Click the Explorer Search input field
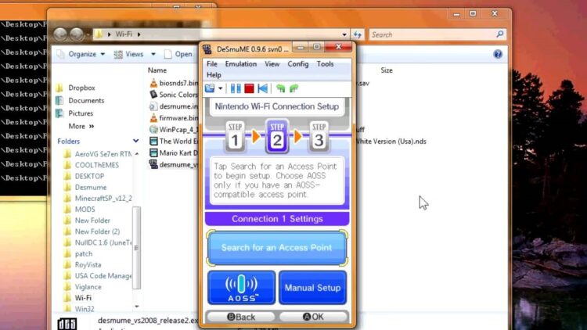 (432, 34)
